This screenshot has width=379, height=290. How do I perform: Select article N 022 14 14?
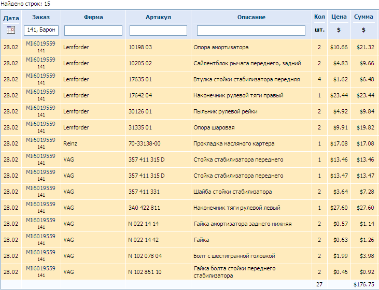point(143,224)
